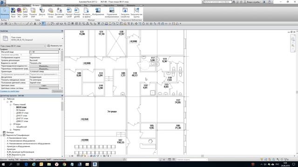
Task: Click the Windows search icon on taskbar
Action: 11,164
